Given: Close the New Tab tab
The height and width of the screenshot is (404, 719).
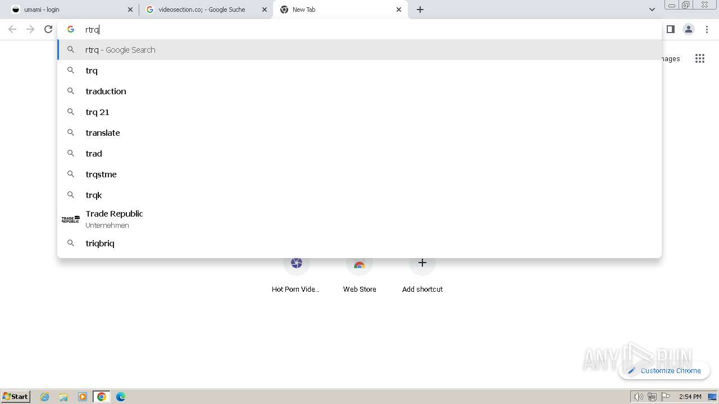Looking at the screenshot, I should pos(399,10).
